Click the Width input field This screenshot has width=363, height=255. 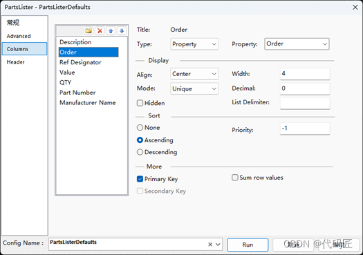coord(305,74)
